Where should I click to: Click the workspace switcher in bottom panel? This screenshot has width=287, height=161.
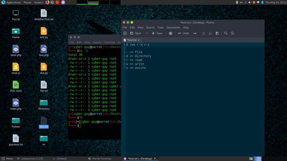[258, 159]
